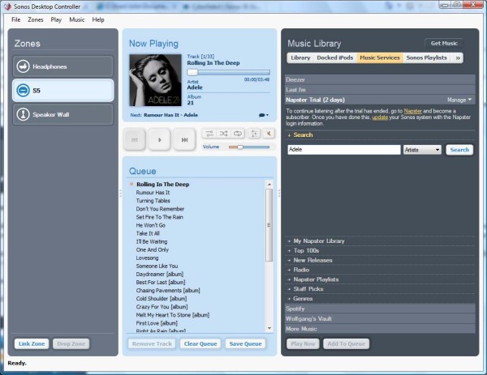Switch to the Music Services tab
Image resolution: width=487 pixels, height=375 pixels.
click(x=380, y=58)
